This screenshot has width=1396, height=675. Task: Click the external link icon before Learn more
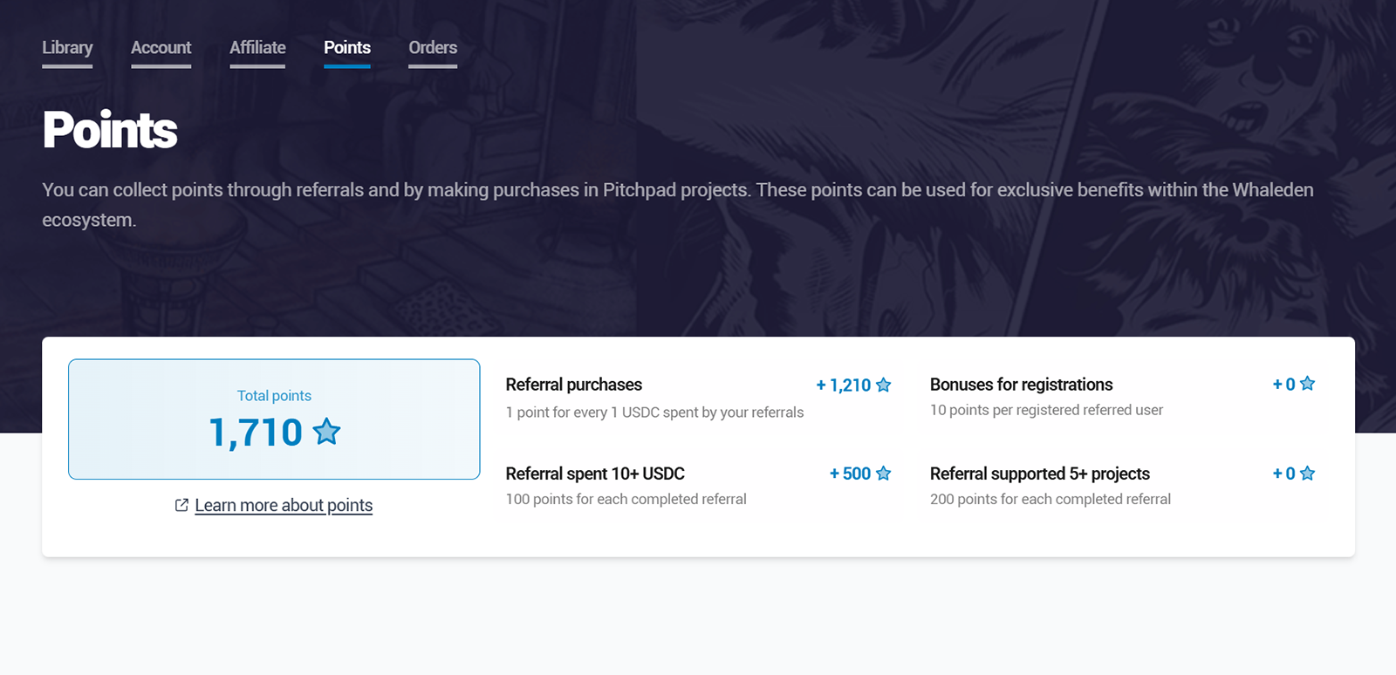pyautogui.click(x=181, y=505)
